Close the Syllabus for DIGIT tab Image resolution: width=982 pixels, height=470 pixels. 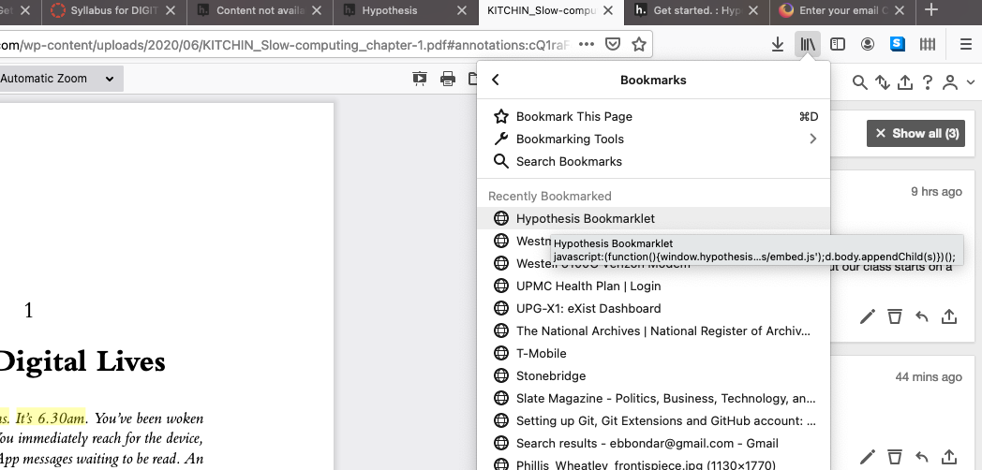171,10
